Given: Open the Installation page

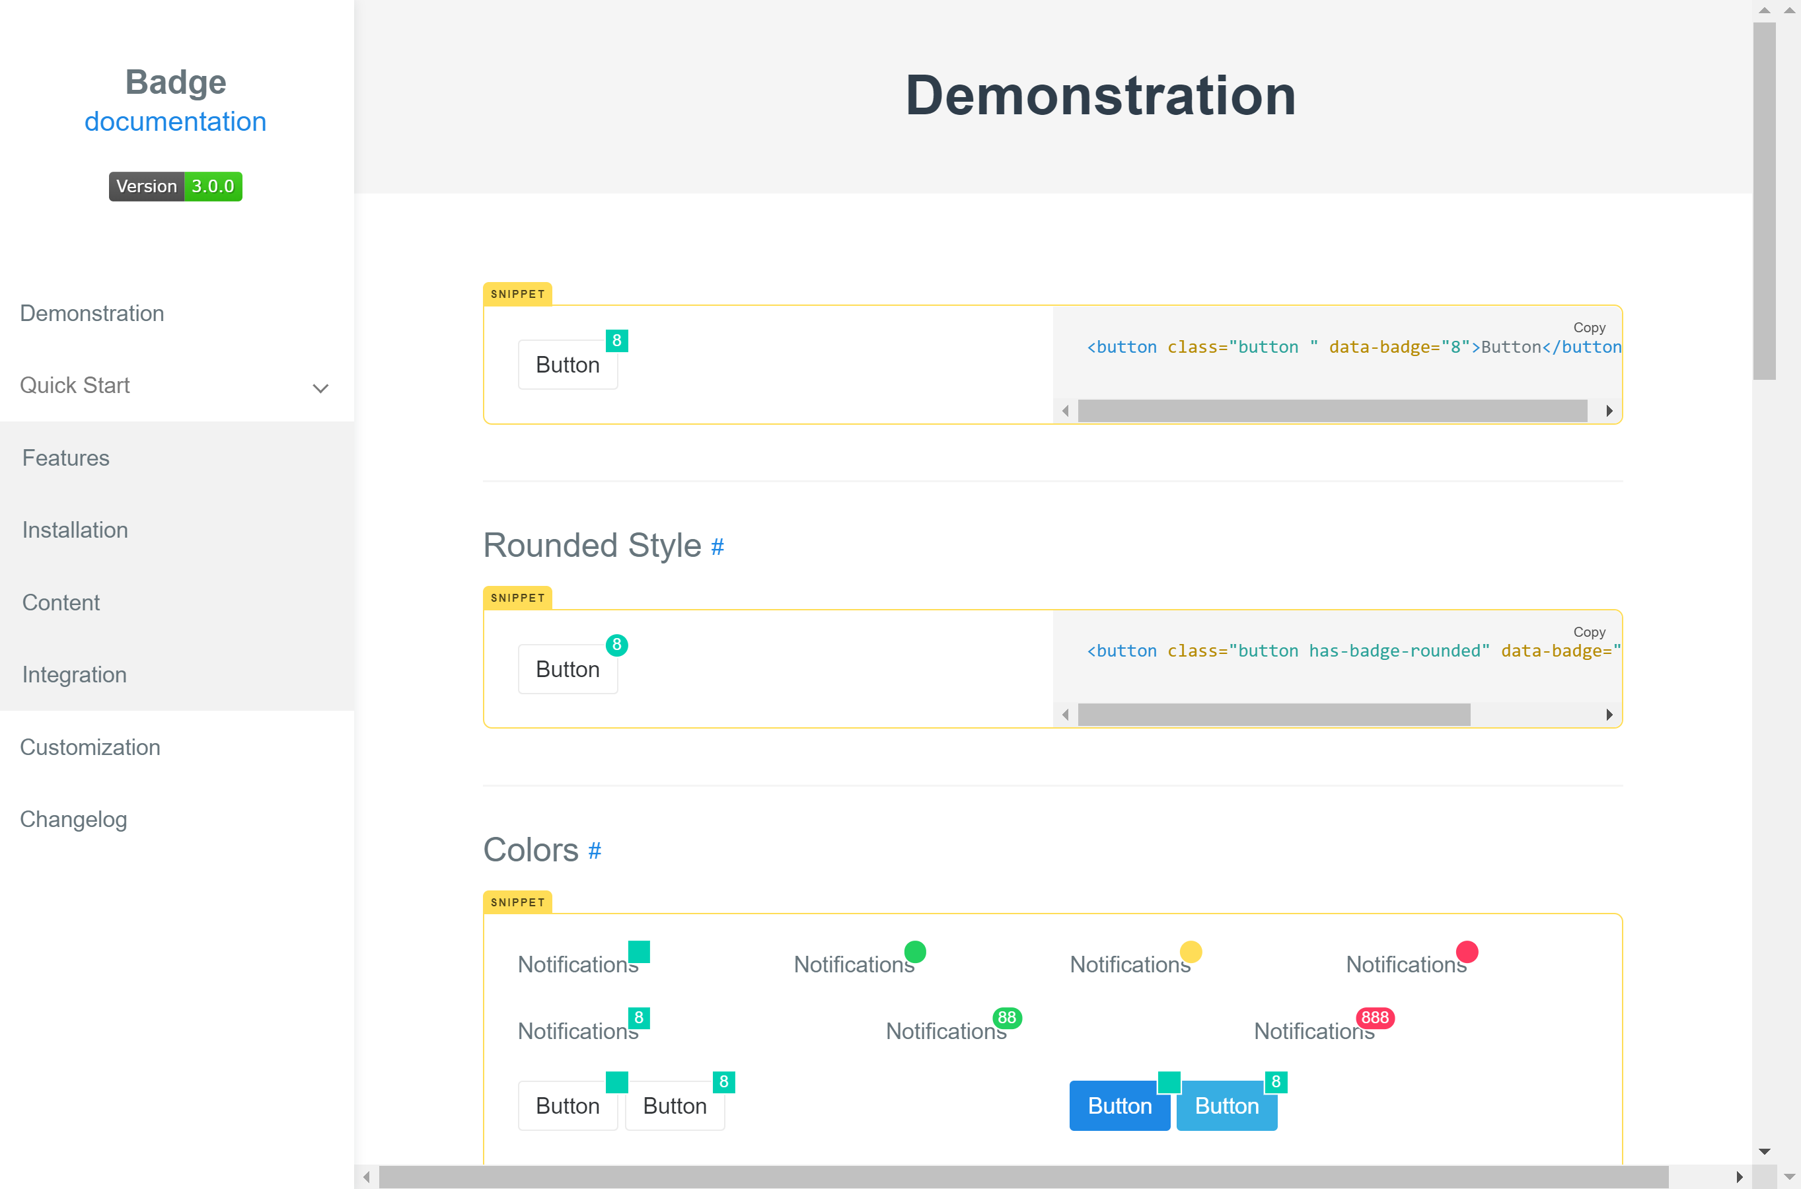Looking at the screenshot, I should (x=74, y=529).
